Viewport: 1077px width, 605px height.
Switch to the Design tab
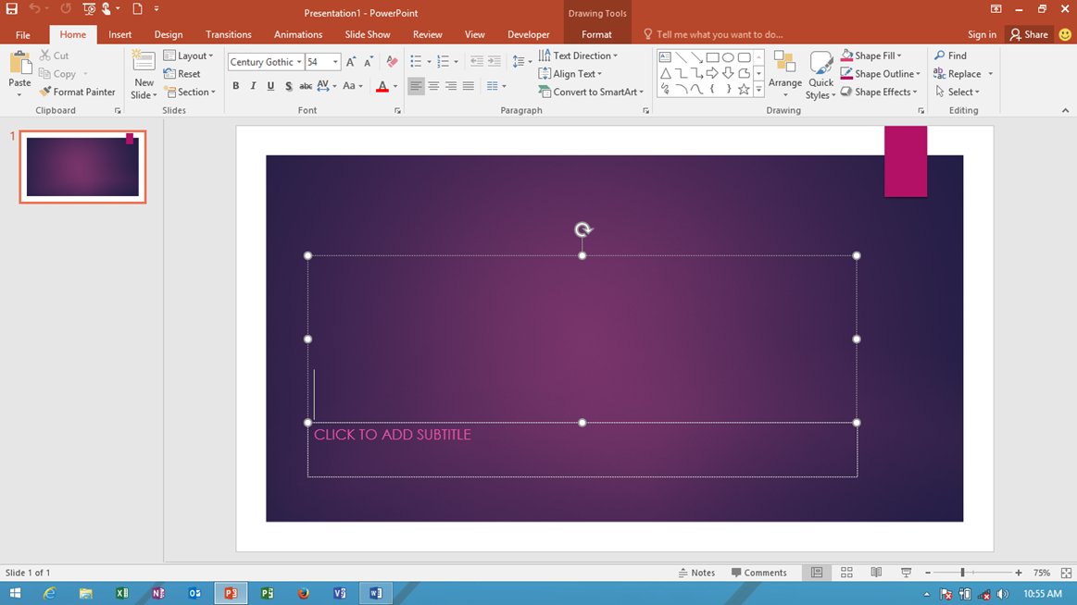click(x=169, y=34)
